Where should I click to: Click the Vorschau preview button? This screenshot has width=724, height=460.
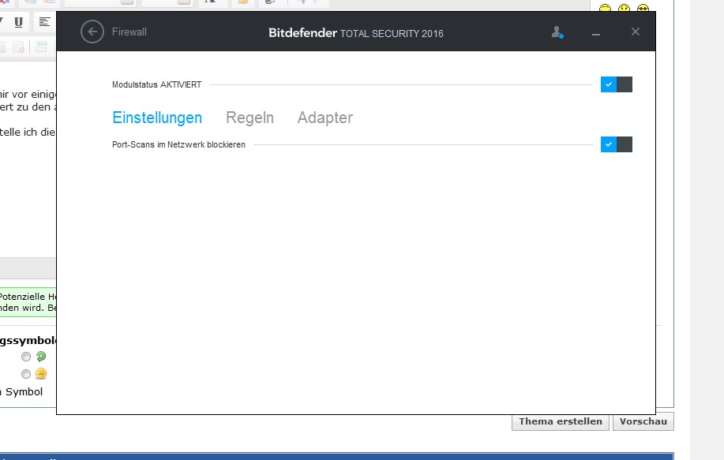643,421
